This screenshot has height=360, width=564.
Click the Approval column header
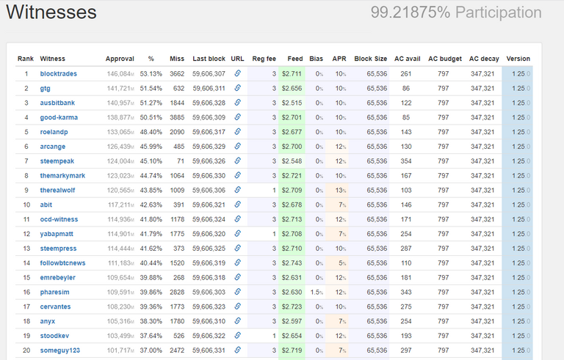tap(120, 59)
